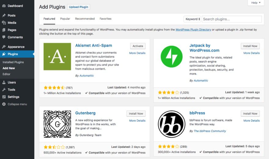Viewport: 269px width, 159px height.
Task: Click the Settings sliders icon
Action: 4,97
